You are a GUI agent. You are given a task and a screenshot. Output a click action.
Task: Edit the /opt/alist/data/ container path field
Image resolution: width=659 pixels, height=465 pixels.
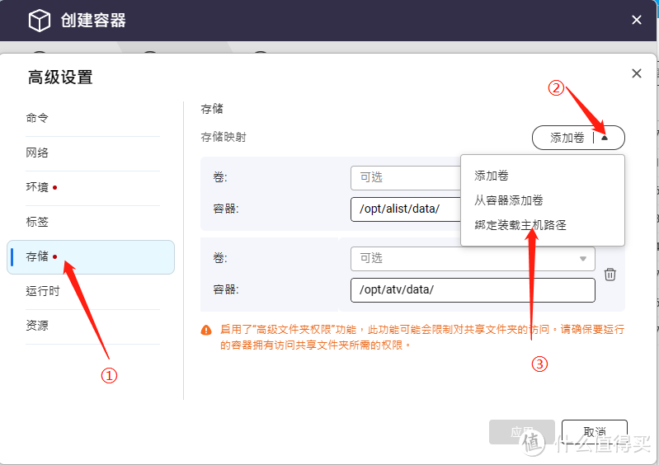406,209
